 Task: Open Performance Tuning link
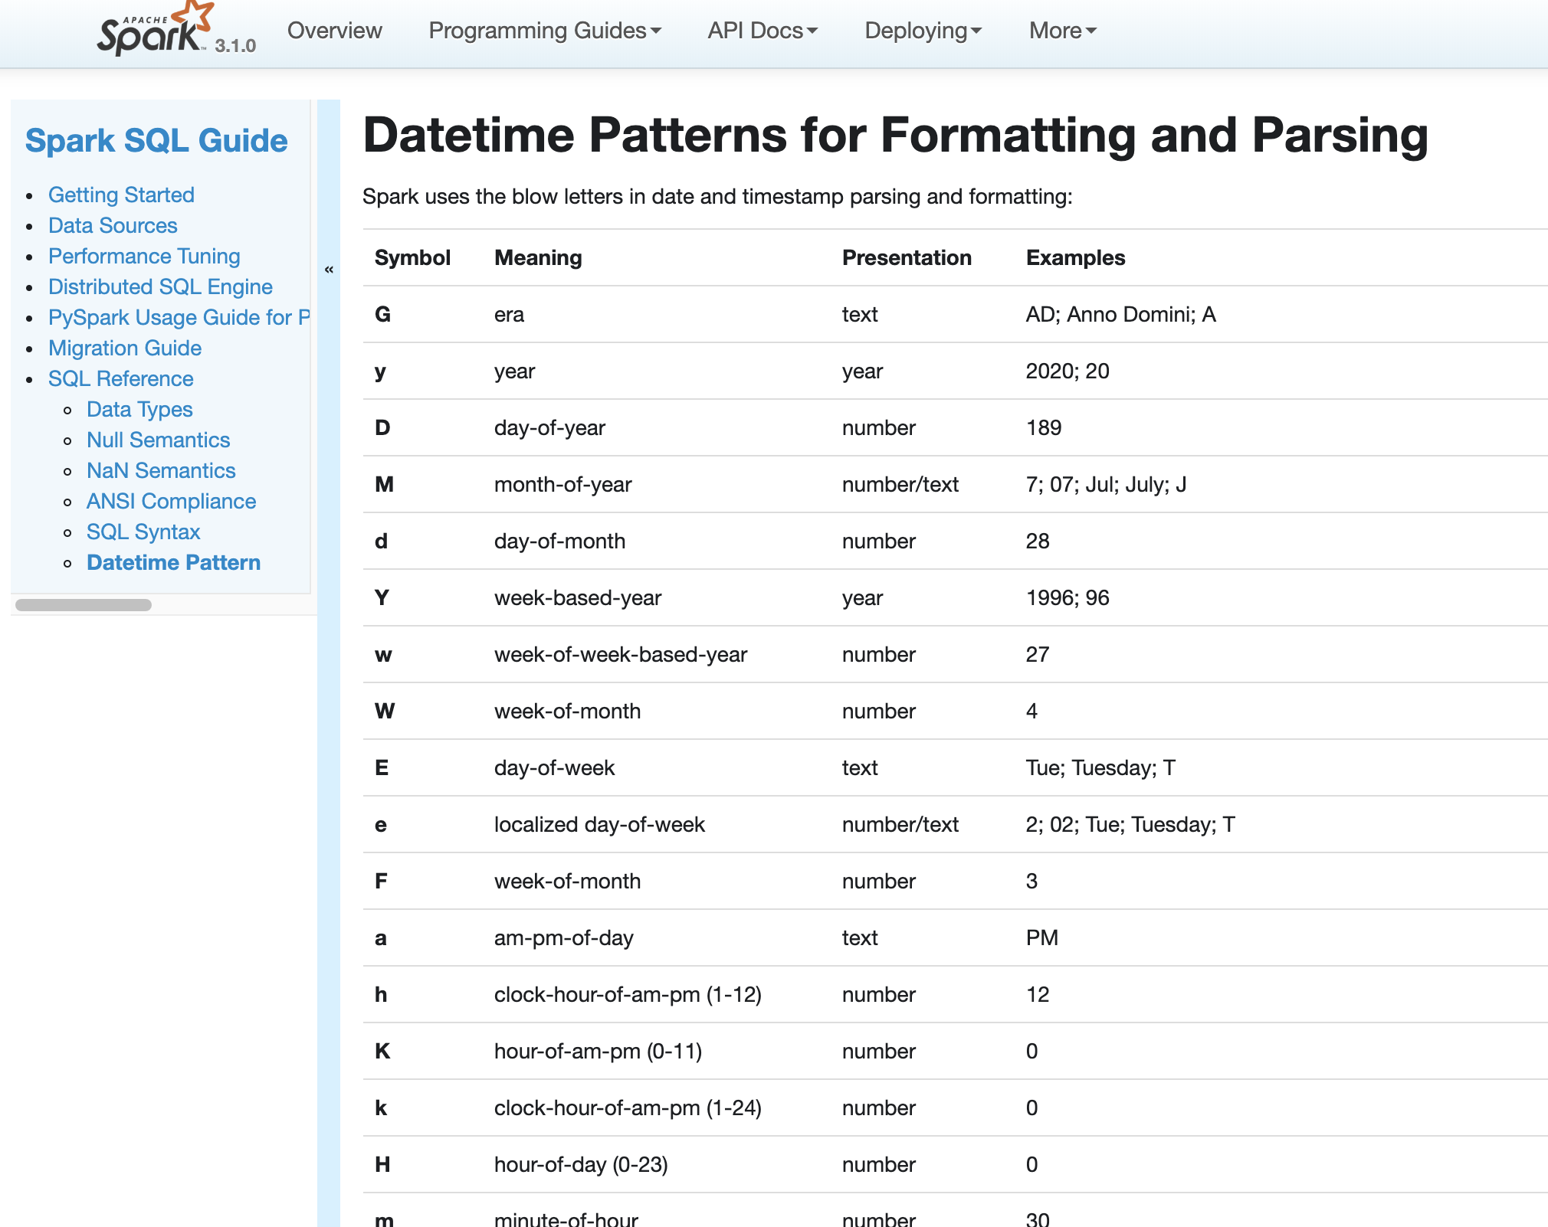tap(144, 256)
